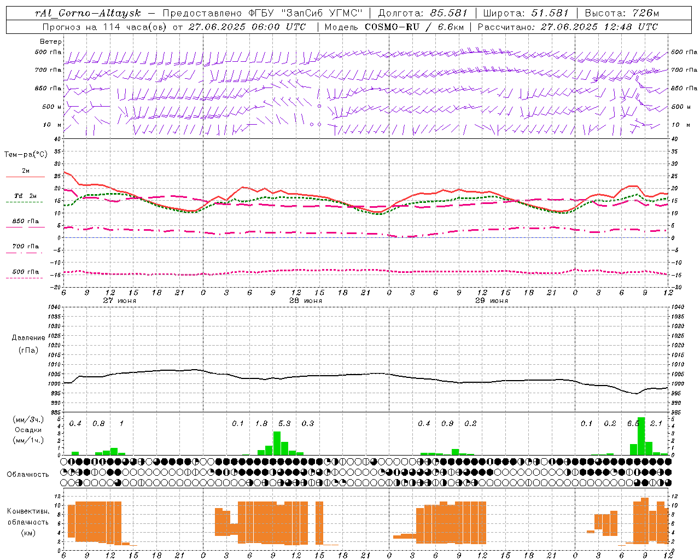The width and height of the screenshot is (700, 560).
Task: Click the 29 июня date label
Action: (x=492, y=300)
